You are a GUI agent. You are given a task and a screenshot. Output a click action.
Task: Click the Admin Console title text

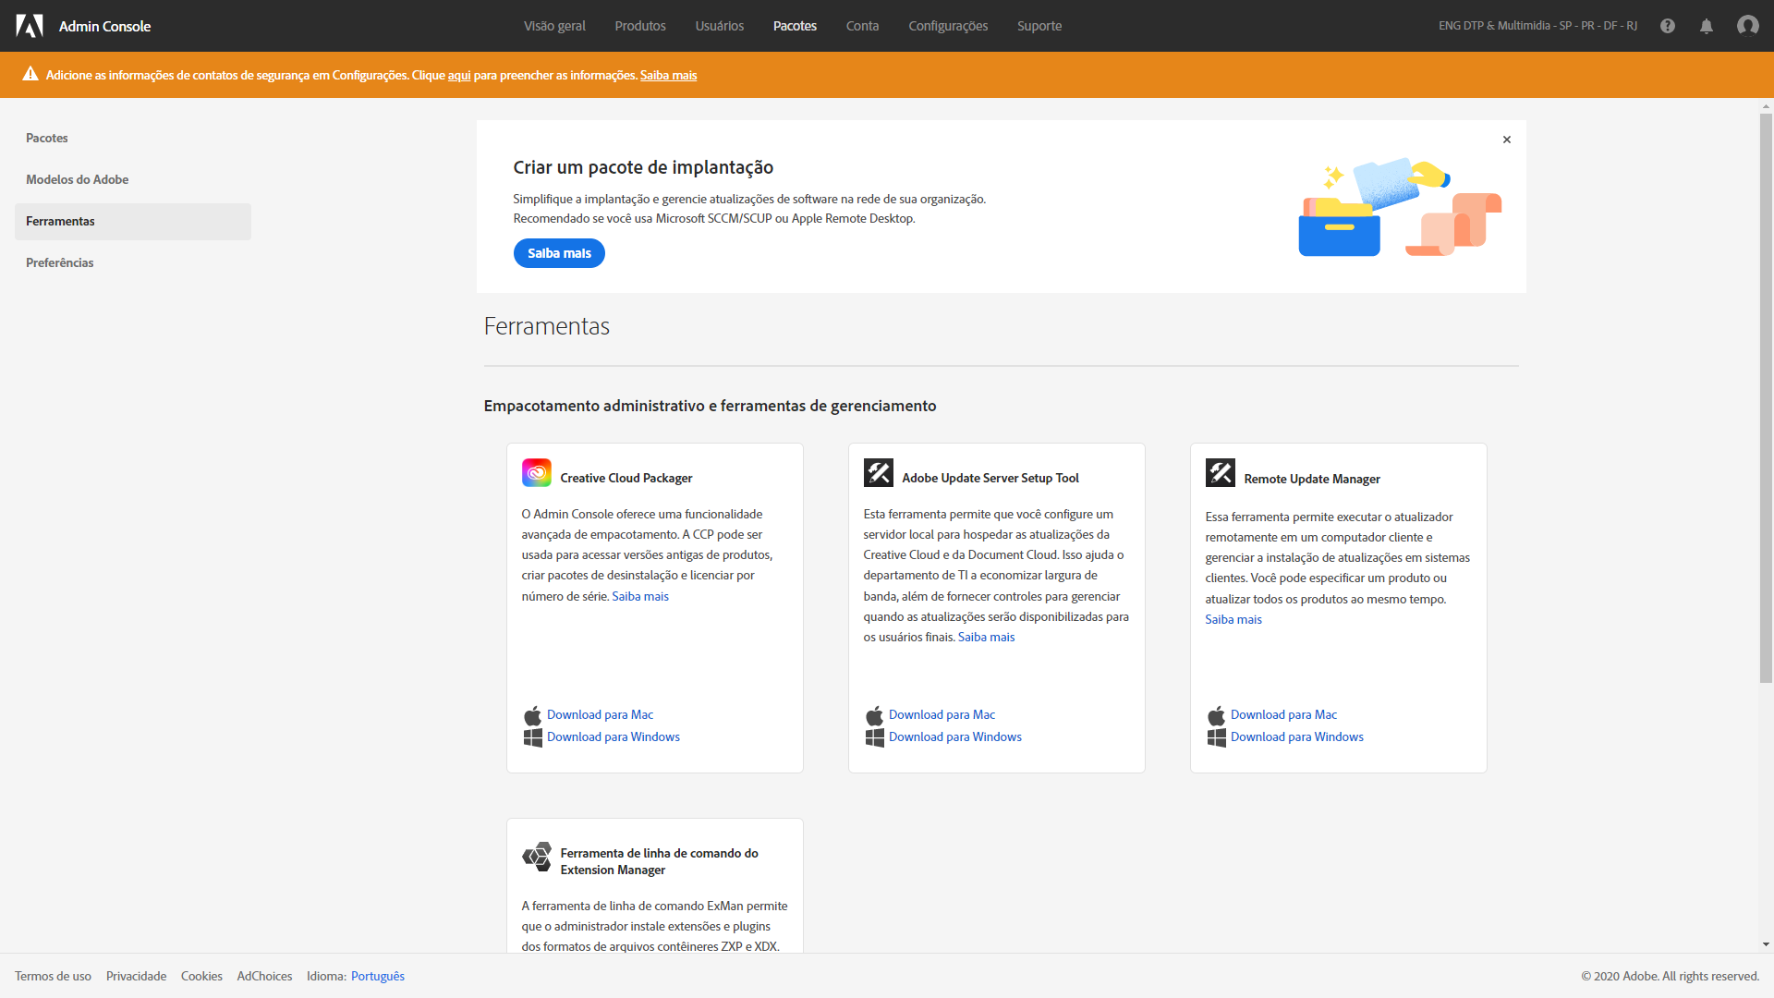(x=104, y=26)
